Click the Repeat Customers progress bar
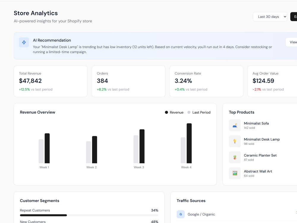 pyautogui.click(x=89, y=215)
